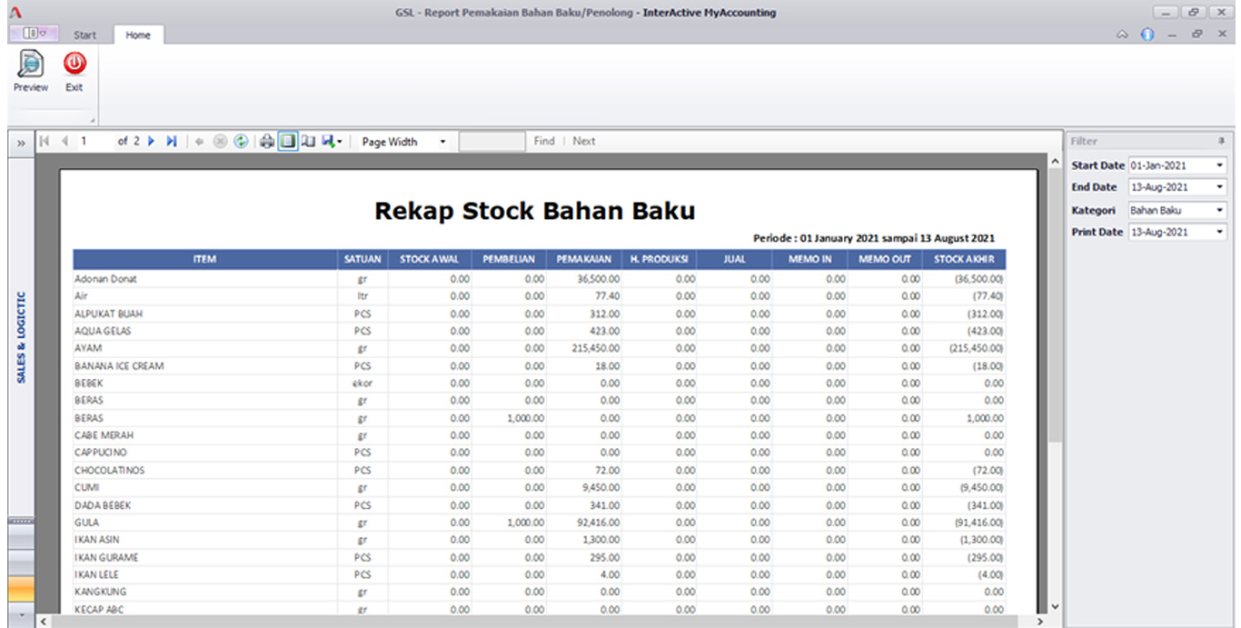Change zoom using Page Width dropdown
The width and height of the screenshot is (1241, 628).
pos(442,141)
